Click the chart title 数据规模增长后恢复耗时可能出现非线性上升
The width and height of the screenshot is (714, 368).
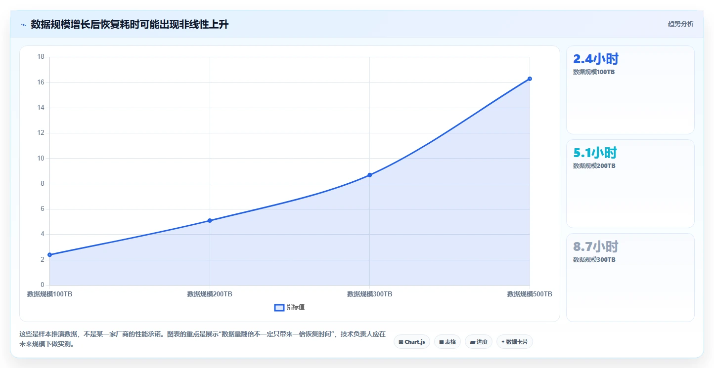(130, 24)
